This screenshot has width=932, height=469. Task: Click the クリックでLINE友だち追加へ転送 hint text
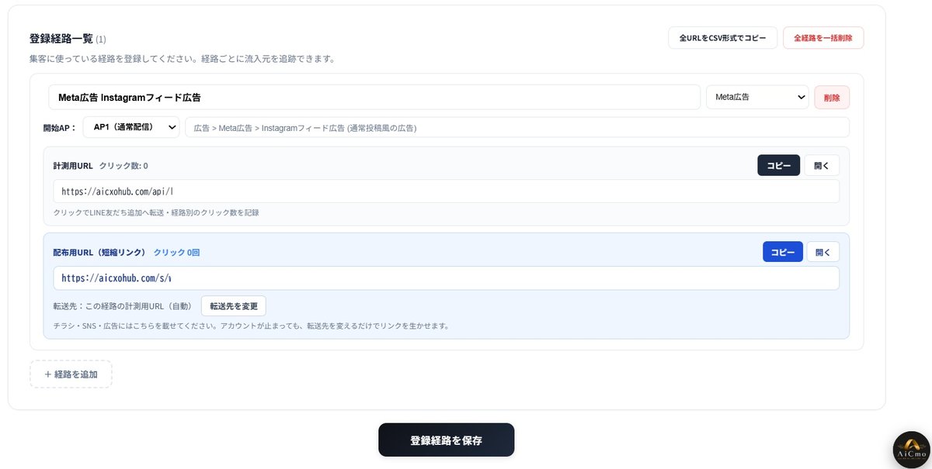click(x=155, y=212)
